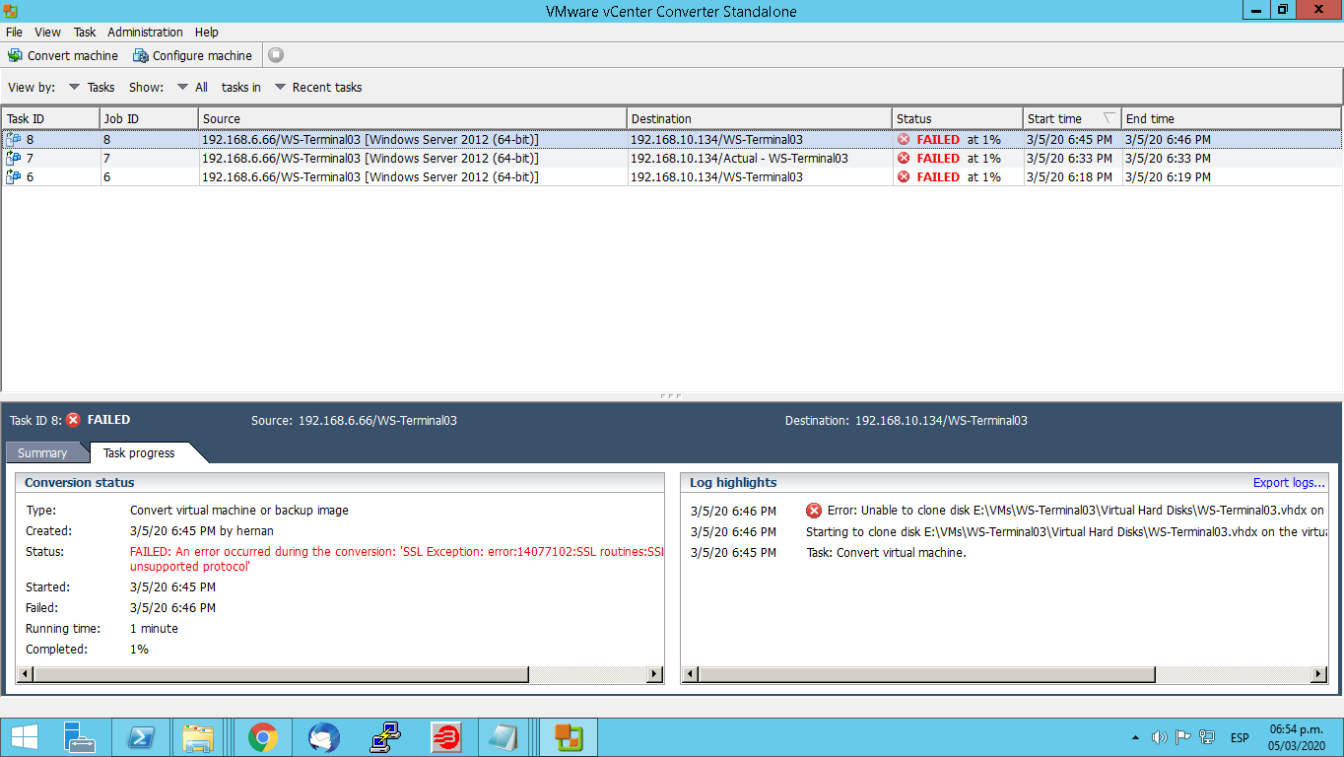The height and width of the screenshot is (757, 1344).
Task: Click Conversion status horizontal scrollbar thumb
Action: click(x=282, y=674)
